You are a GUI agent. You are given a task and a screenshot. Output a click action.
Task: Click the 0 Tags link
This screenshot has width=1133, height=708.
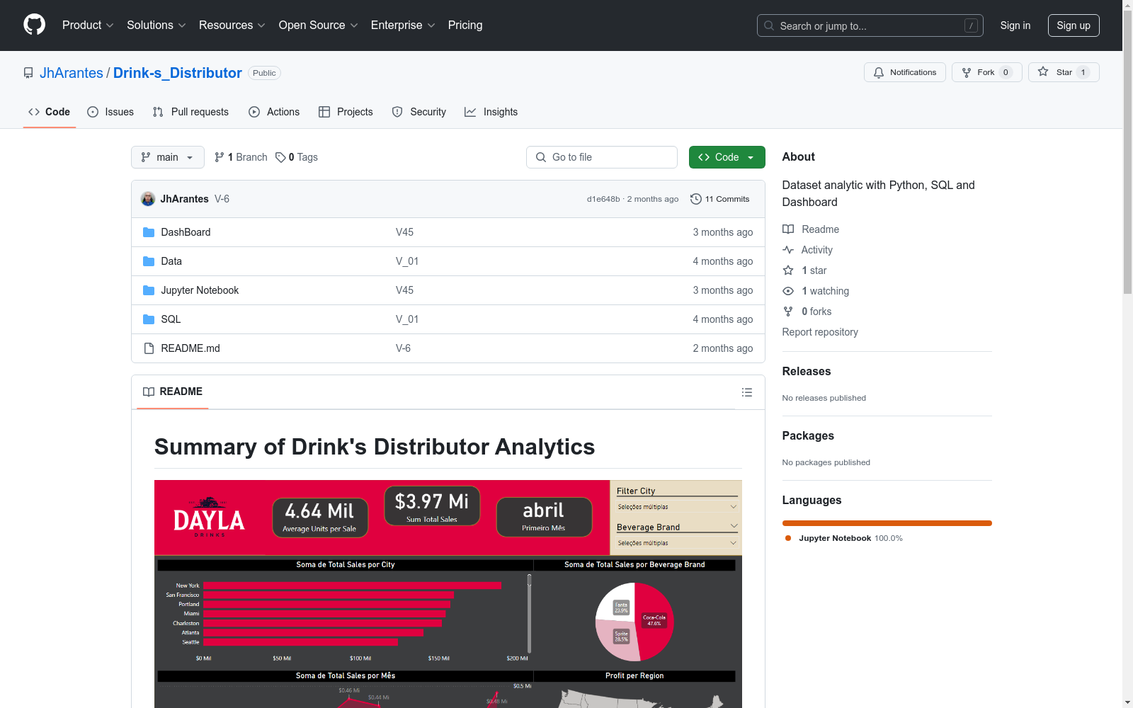tap(297, 157)
